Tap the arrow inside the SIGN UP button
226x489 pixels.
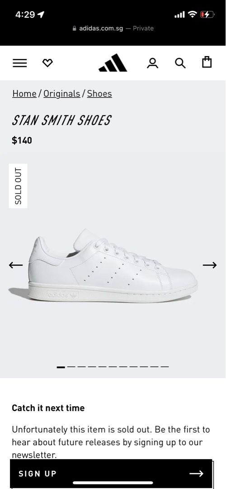click(197, 474)
